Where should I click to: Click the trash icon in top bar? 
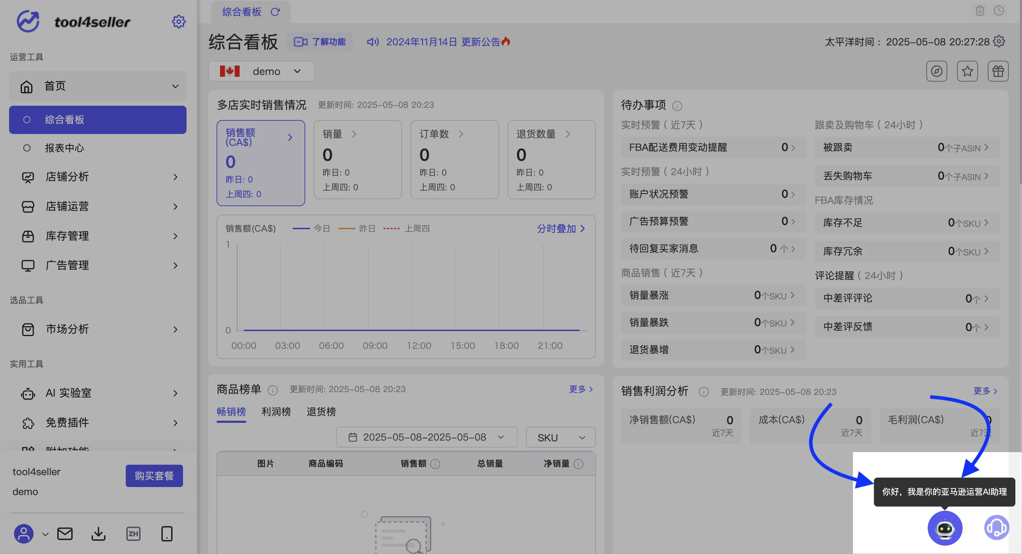(980, 11)
